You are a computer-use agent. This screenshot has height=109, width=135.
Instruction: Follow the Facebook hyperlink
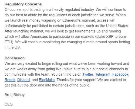point(120,74)
